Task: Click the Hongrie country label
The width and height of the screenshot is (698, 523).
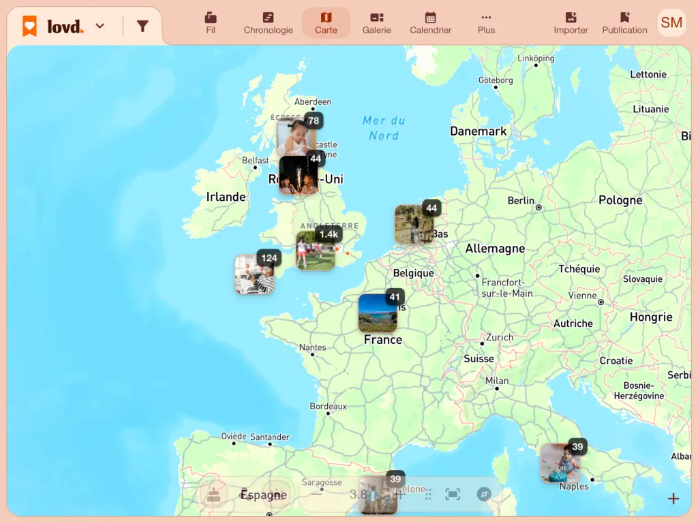Action: click(x=651, y=317)
